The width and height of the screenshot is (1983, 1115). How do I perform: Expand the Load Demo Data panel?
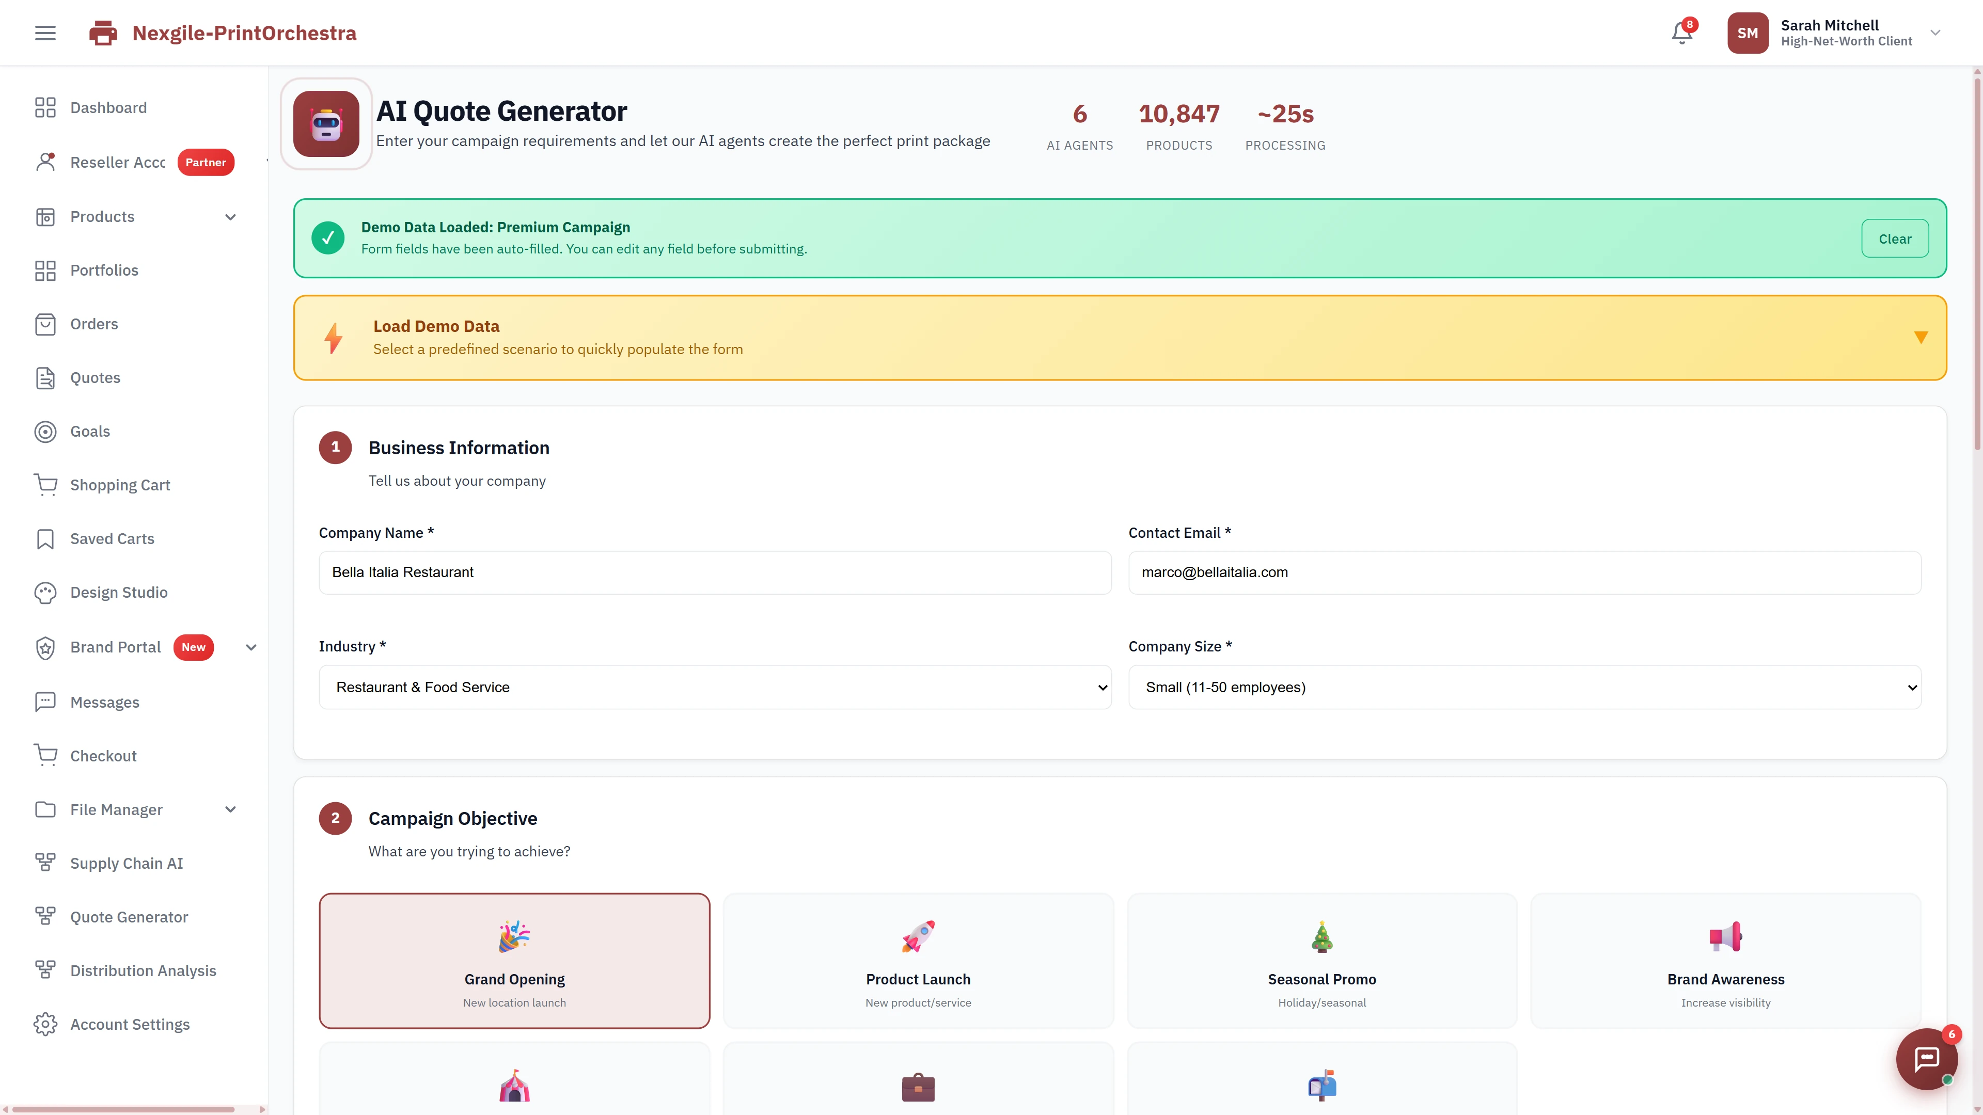(1922, 338)
